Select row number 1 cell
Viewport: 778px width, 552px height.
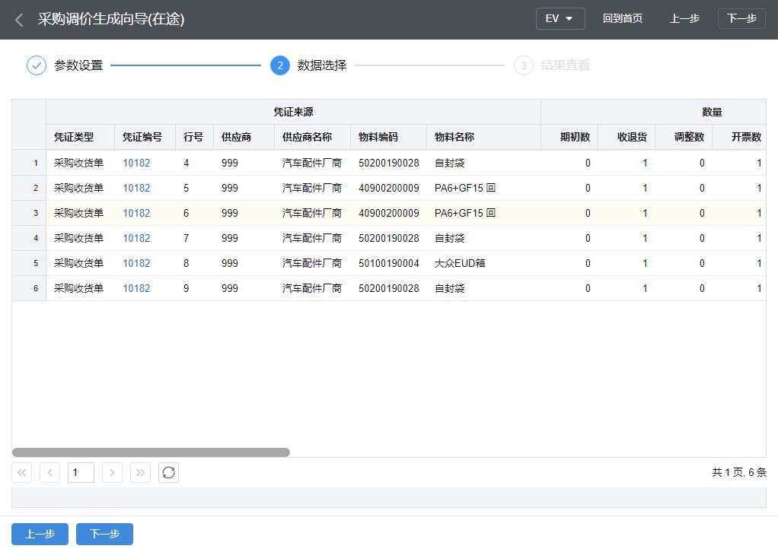point(29,163)
